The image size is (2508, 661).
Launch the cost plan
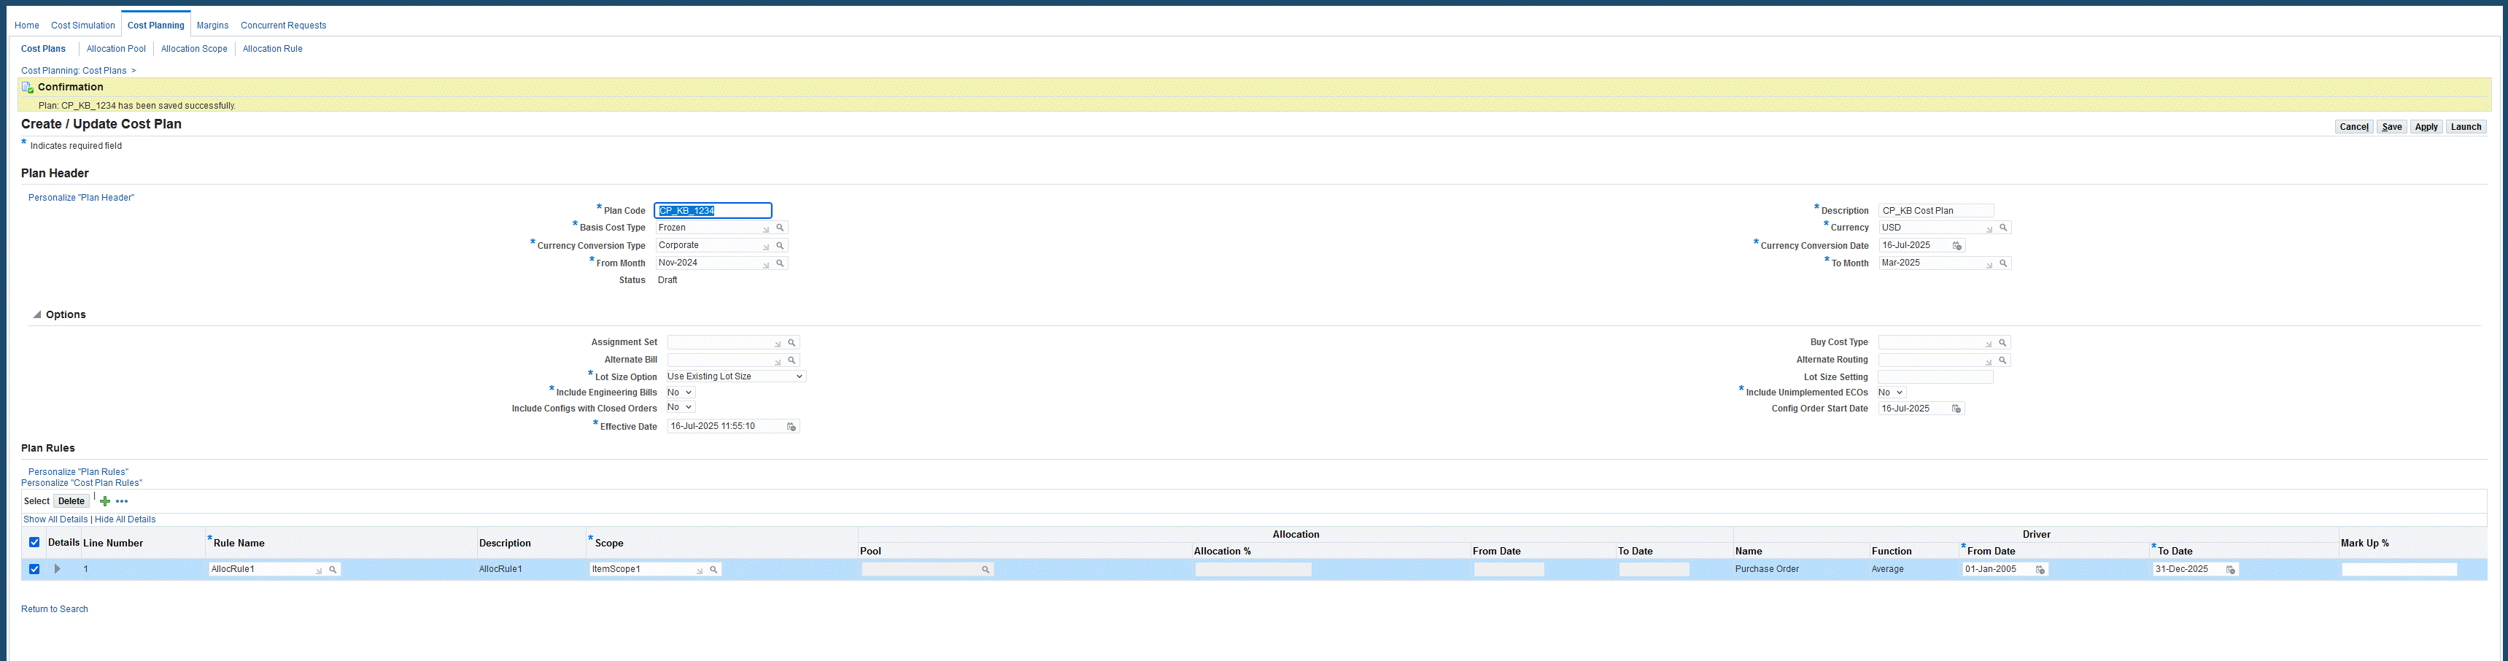[2466, 126]
